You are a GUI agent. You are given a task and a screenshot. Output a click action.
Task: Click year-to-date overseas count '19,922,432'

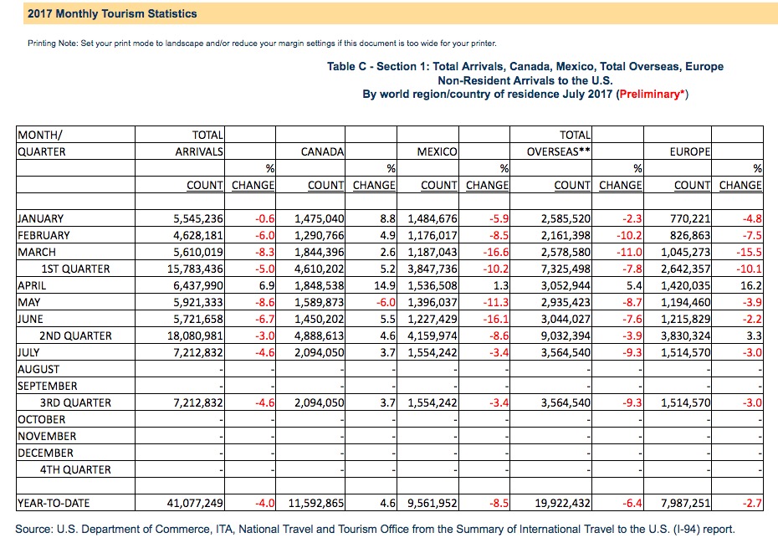tap(563, 504)
